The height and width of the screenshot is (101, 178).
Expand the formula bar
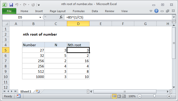tap(174, 17)
